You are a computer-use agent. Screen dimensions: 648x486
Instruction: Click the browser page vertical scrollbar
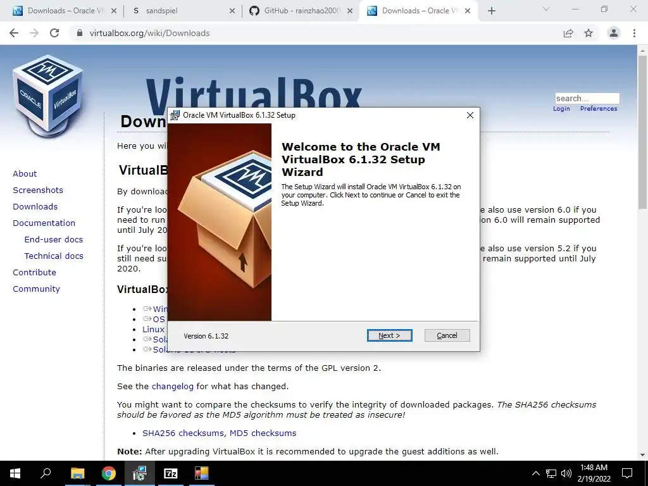[642, 132]
